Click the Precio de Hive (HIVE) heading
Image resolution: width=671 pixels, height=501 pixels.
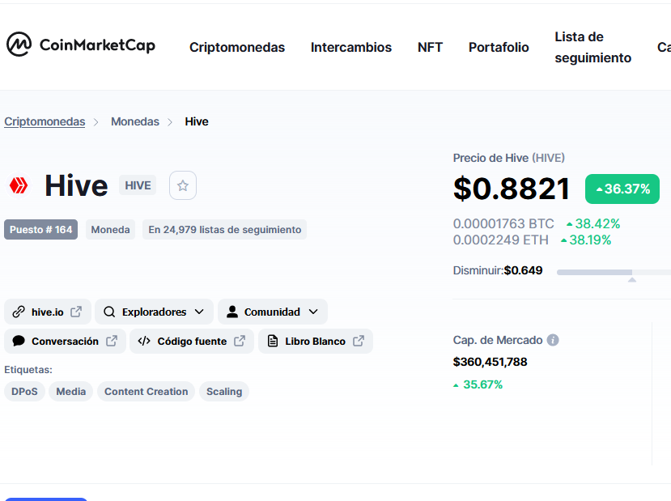[x=509, y=158]
